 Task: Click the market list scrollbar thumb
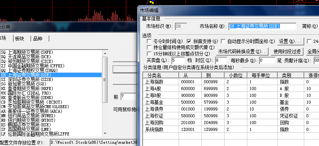click(x=105, y=79)
